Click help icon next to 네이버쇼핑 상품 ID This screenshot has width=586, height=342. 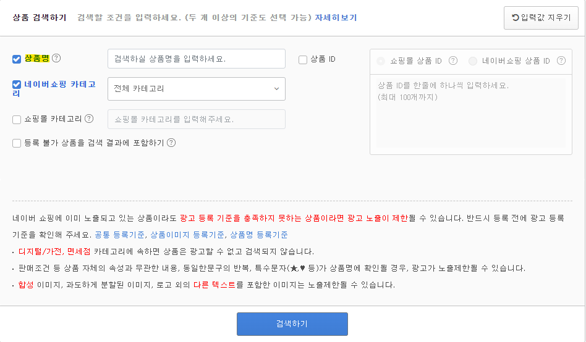[x=561, y=60]
